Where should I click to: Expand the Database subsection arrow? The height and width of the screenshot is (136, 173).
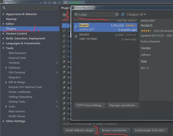(6, 67)
